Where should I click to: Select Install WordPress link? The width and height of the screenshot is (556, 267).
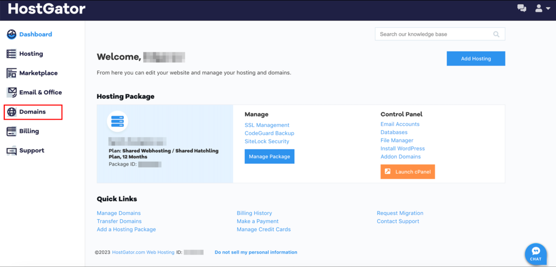tap(402, 149)
